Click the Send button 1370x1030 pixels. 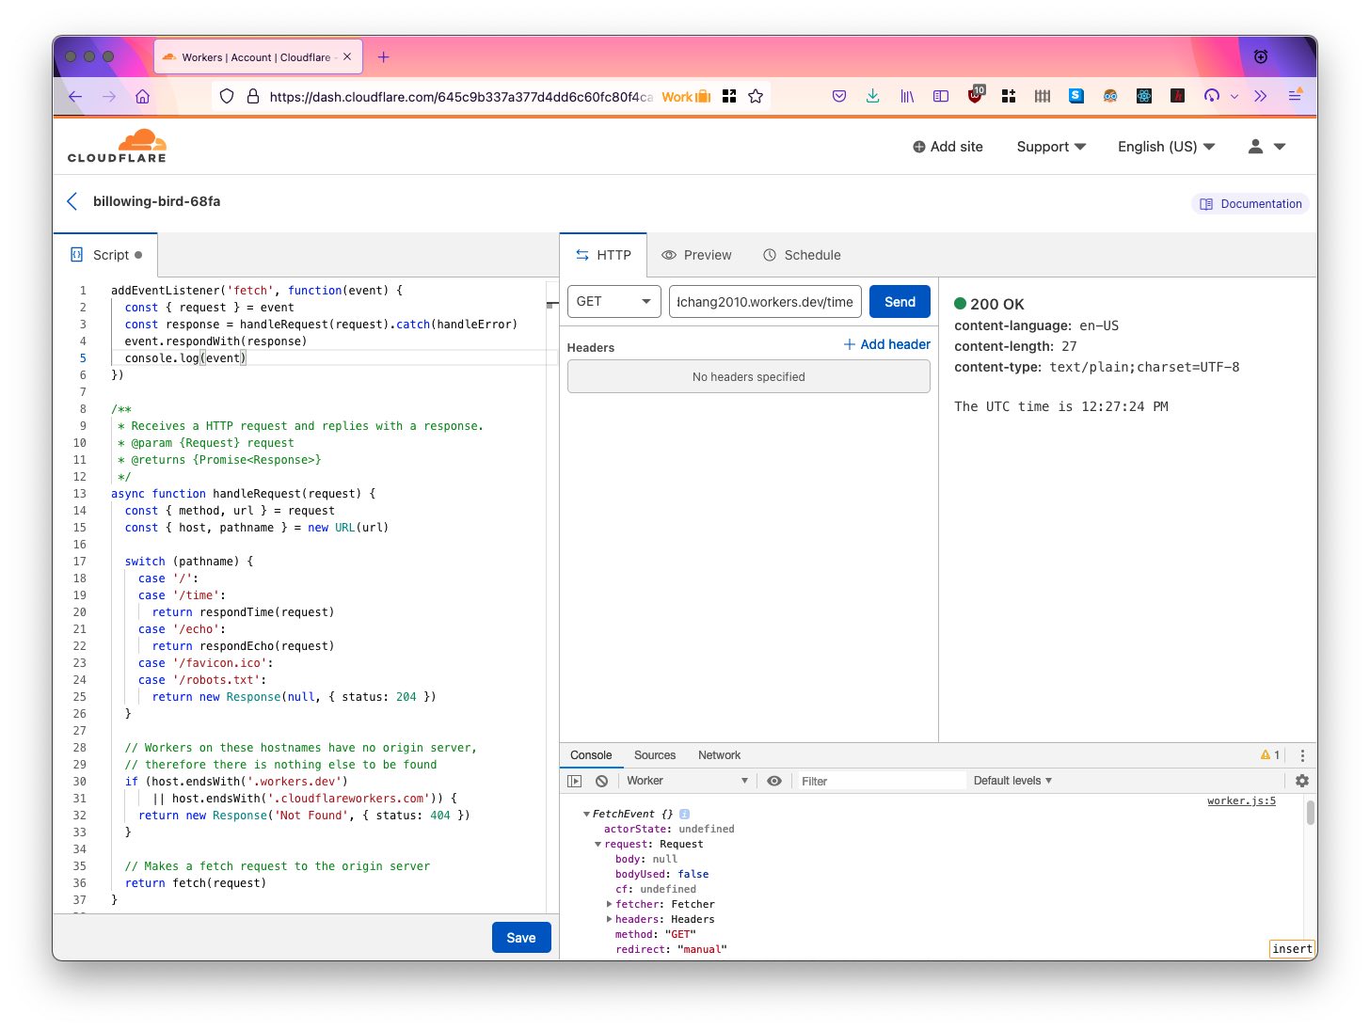pos(900,302)
